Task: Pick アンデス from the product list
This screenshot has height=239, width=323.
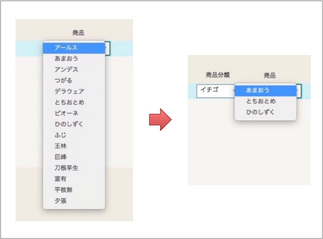Action: pyautogui.click(x=74, y=69)
